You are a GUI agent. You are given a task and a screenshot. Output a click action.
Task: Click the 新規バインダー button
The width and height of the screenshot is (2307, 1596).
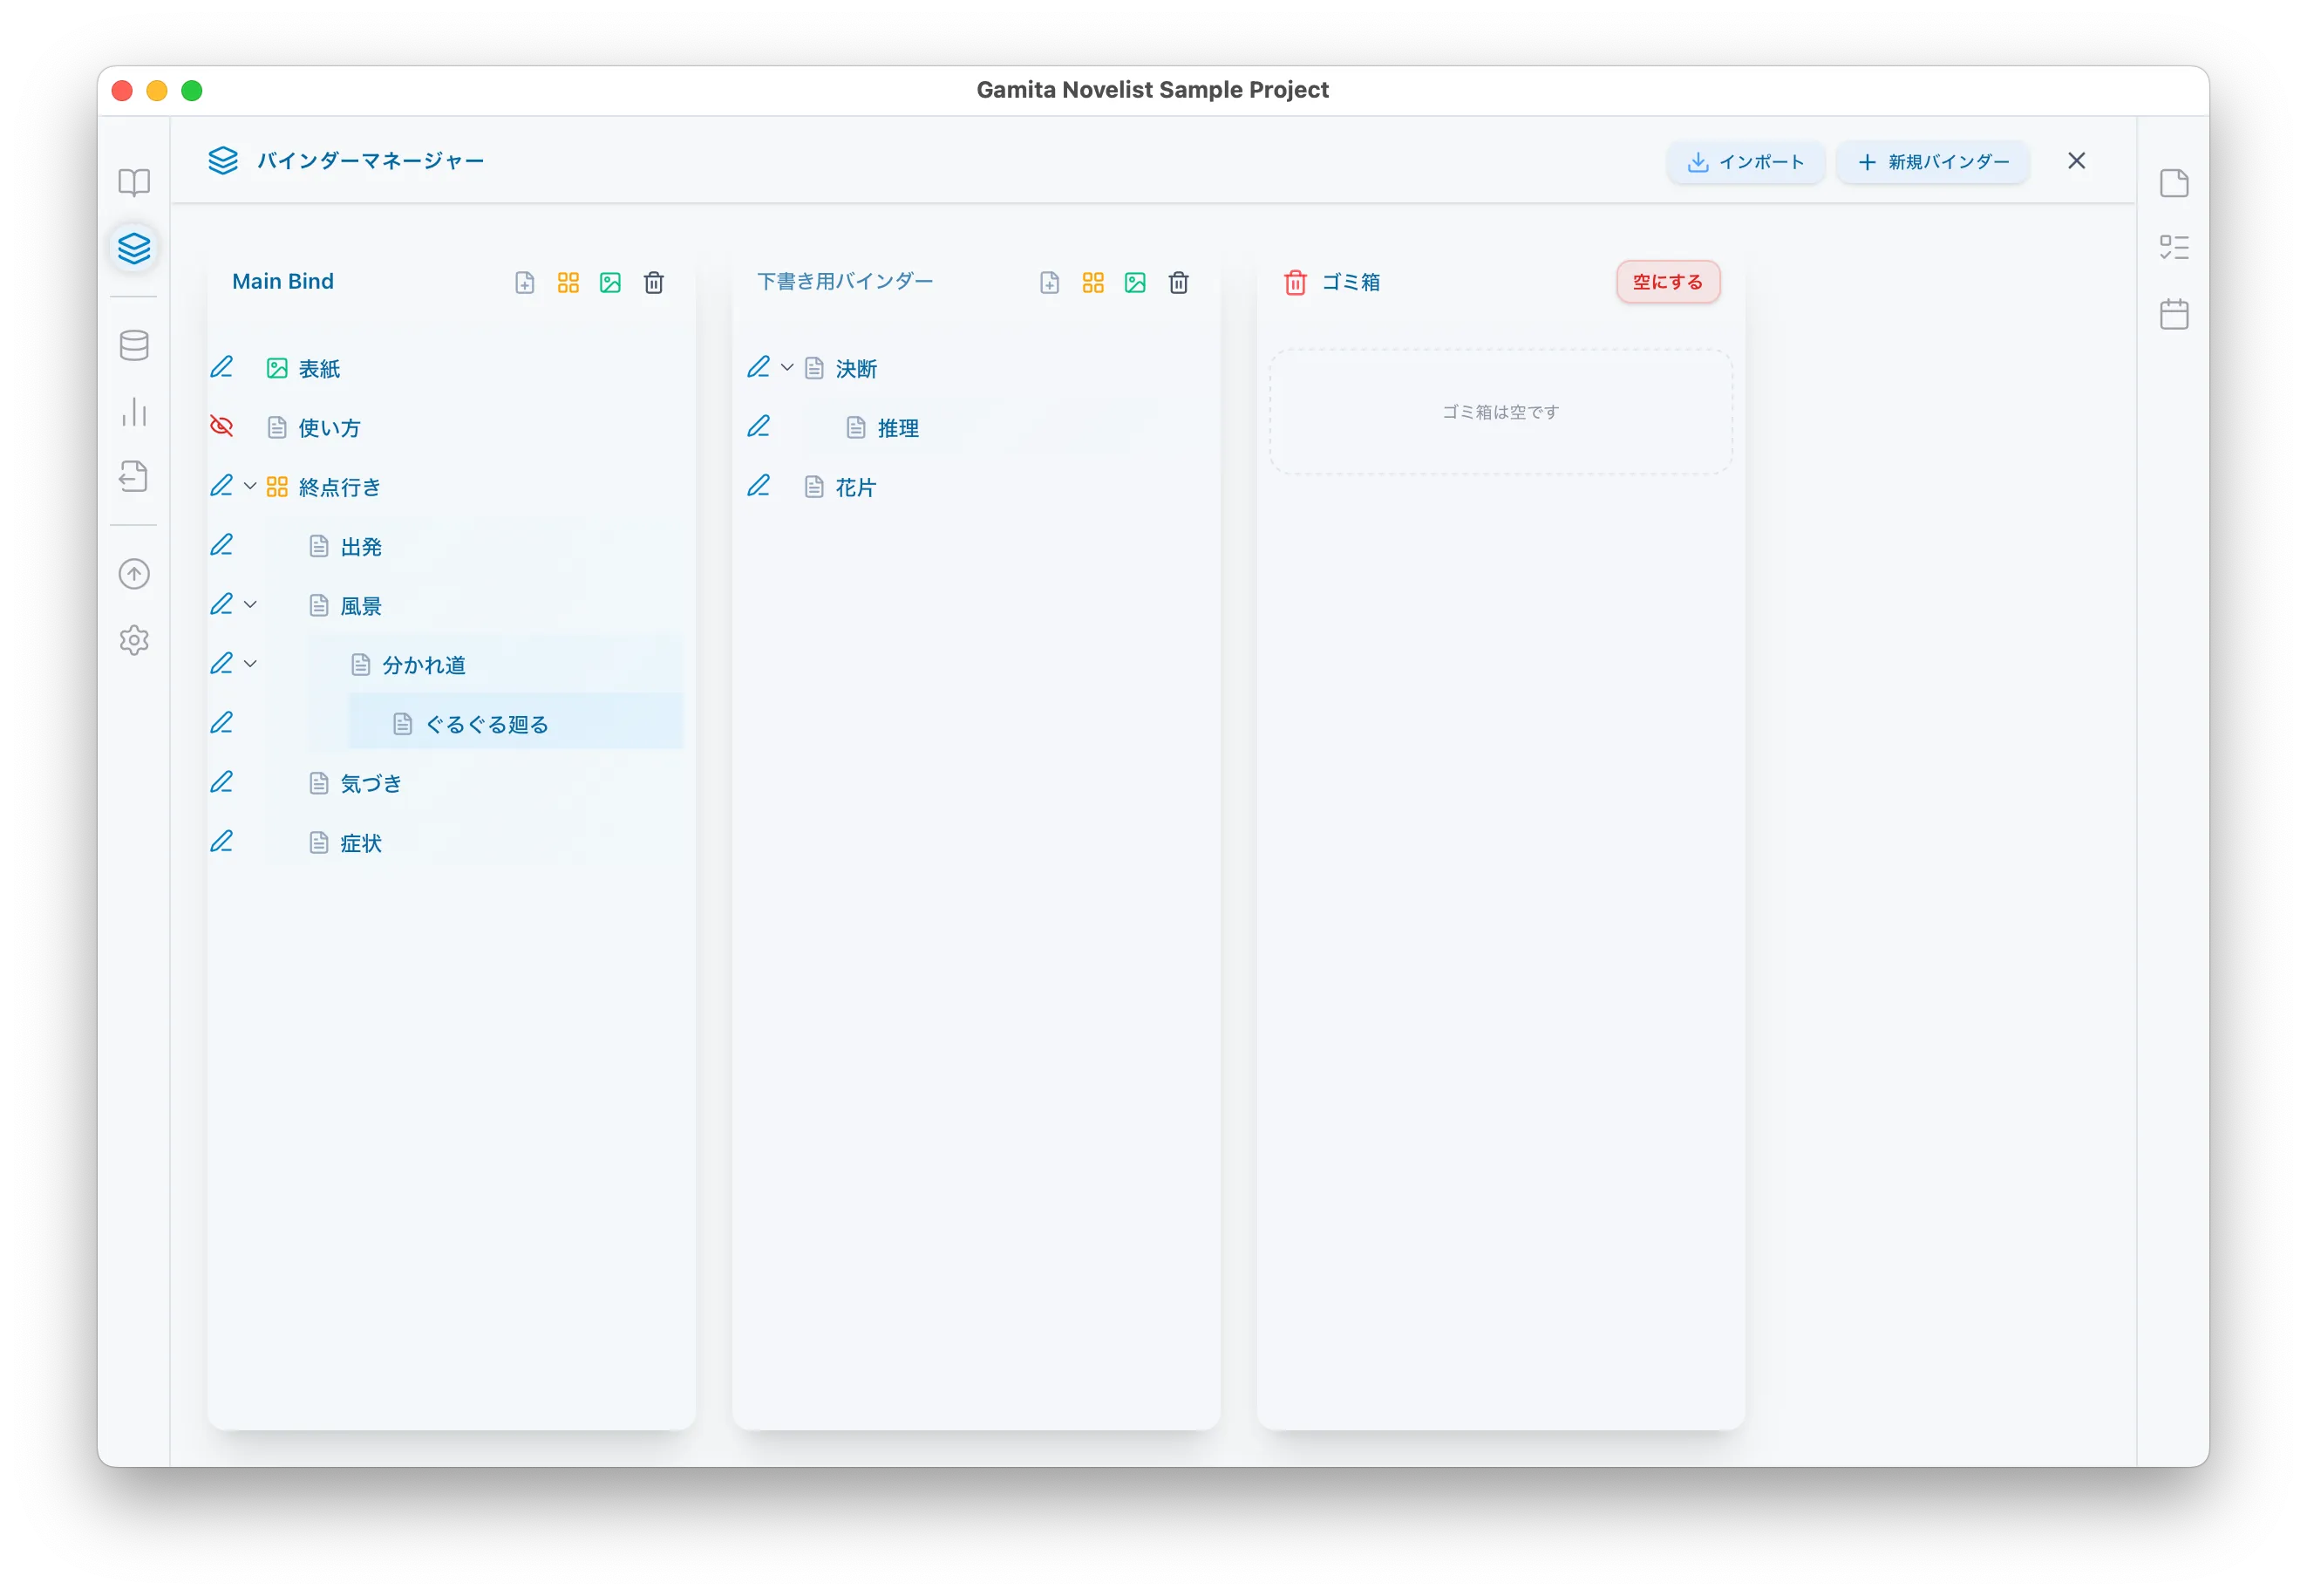tap(1932, 162)
